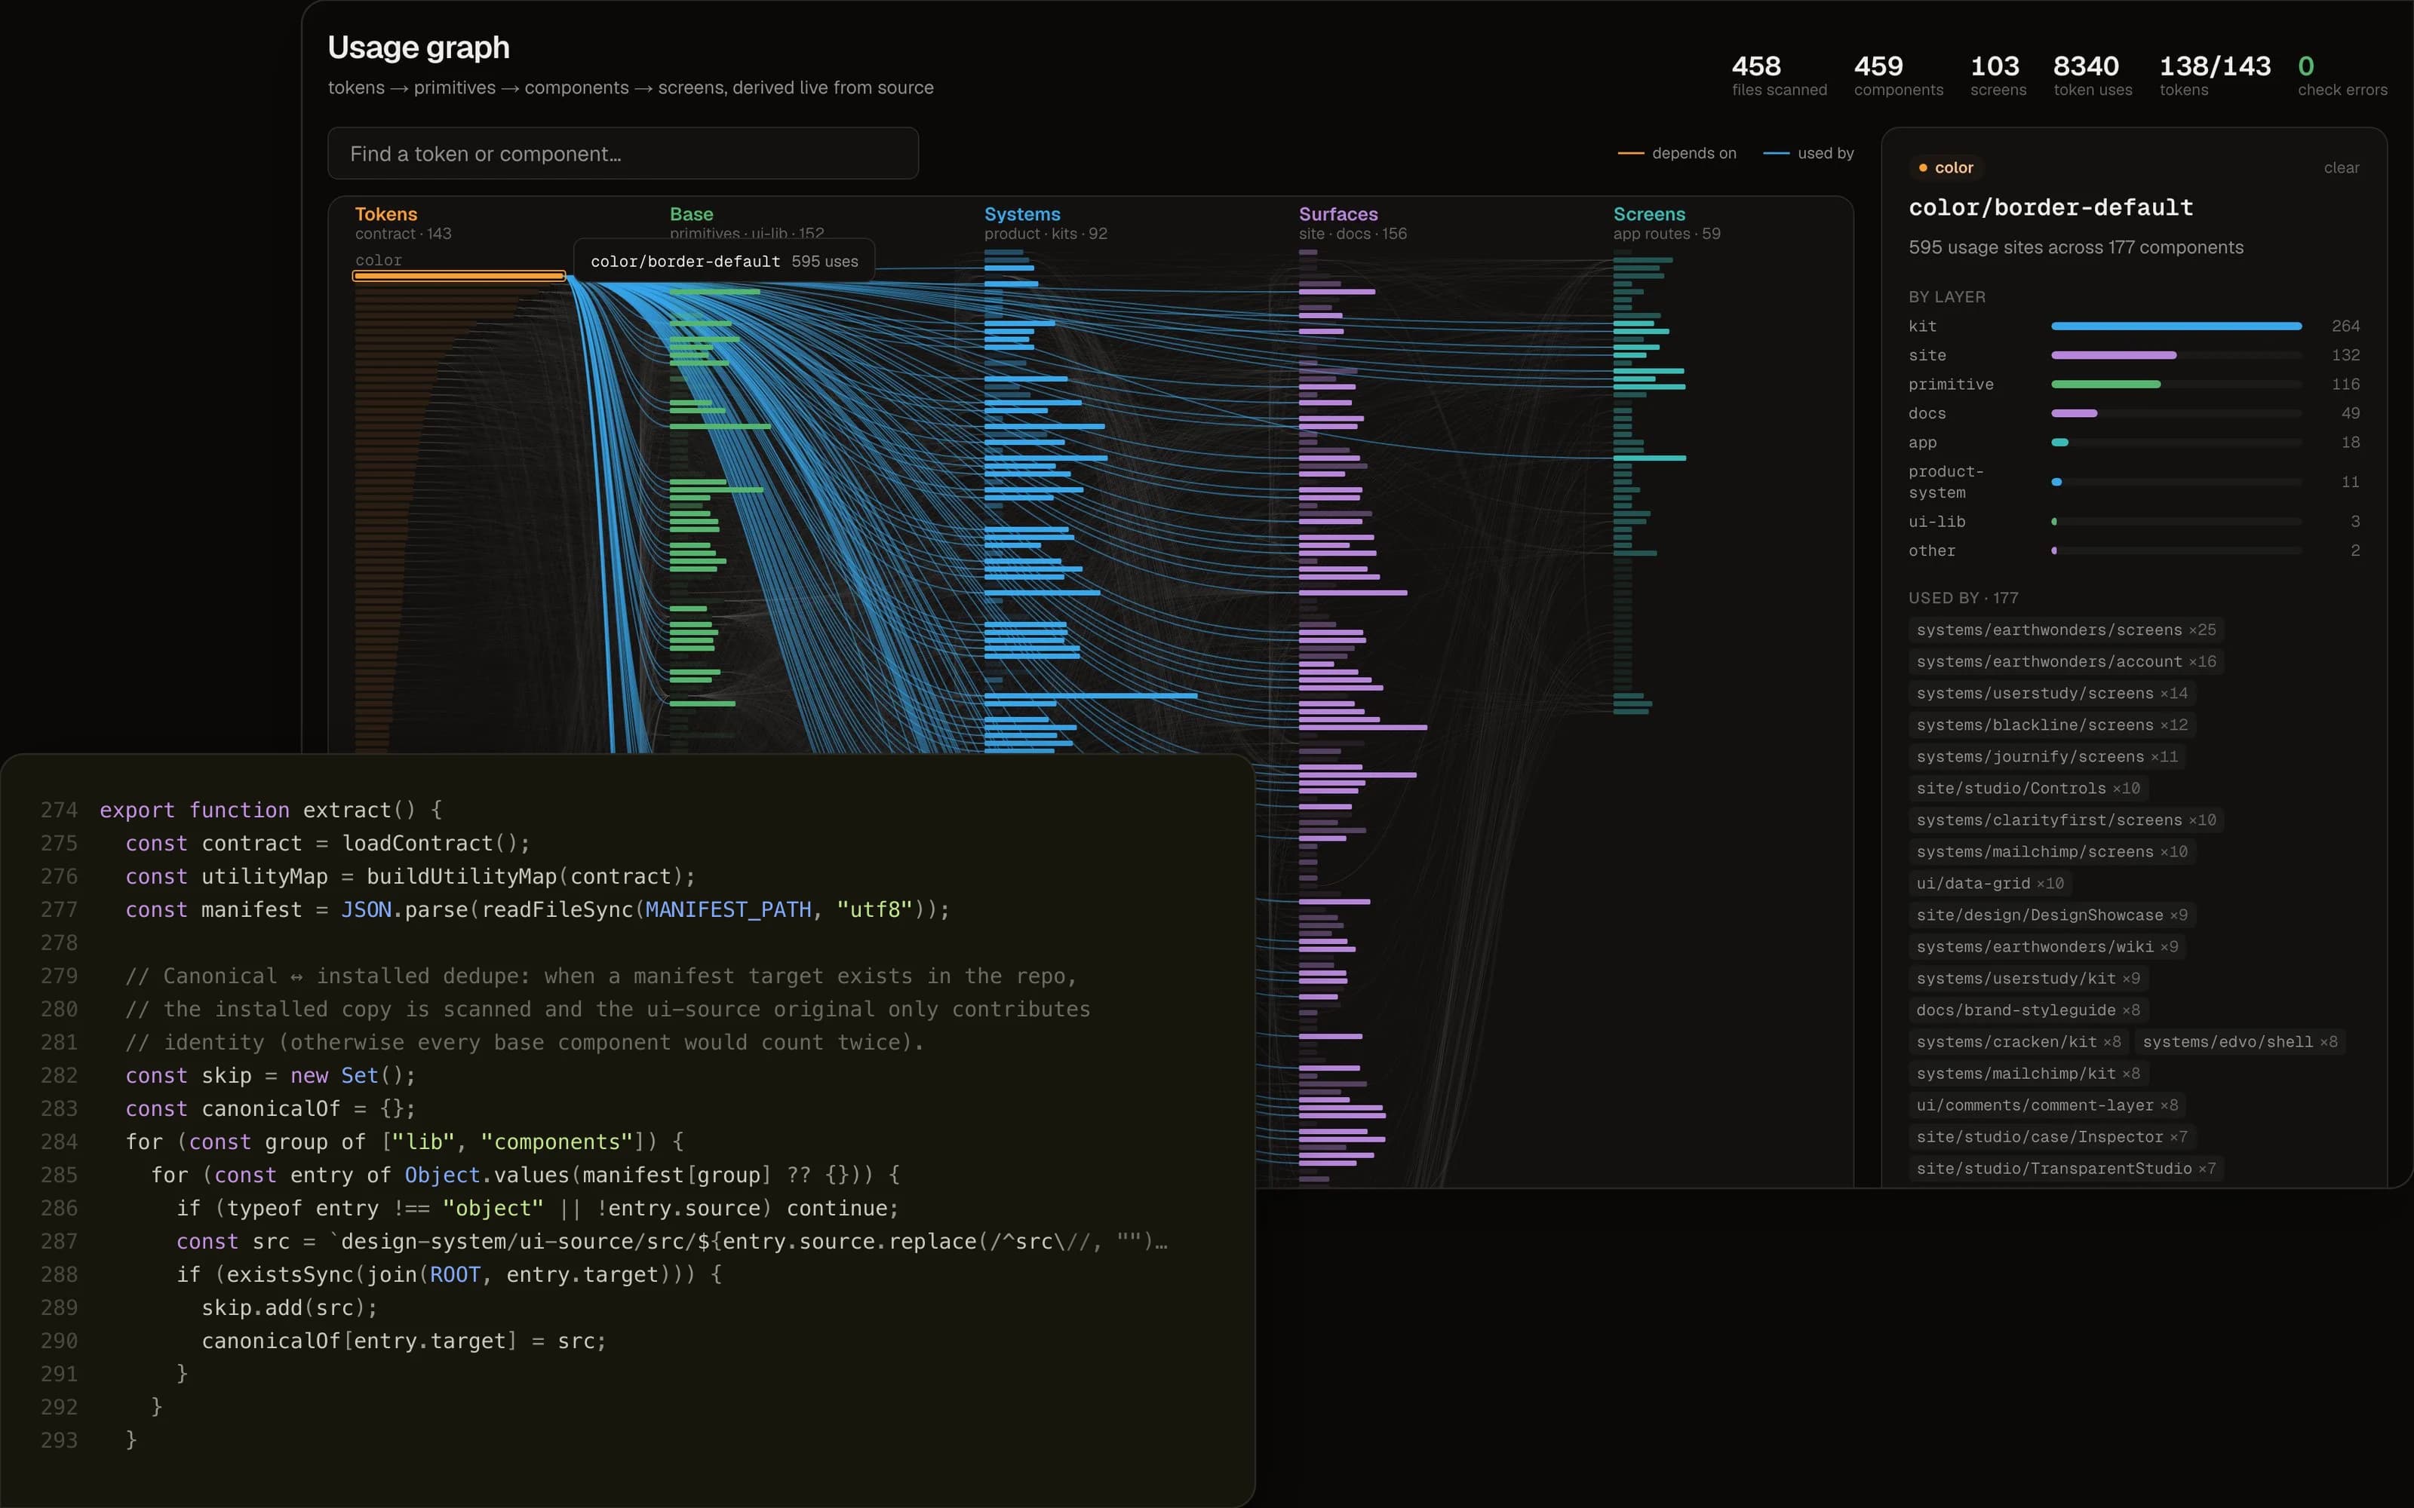Click the '0 check errors' stat

point(2342,76)
